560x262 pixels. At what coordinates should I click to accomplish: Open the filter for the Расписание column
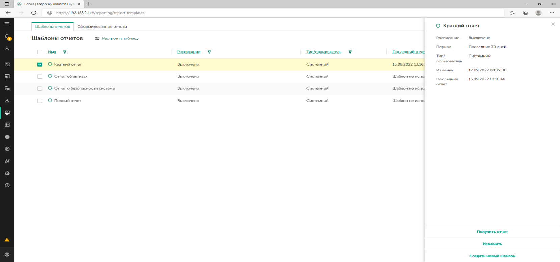209,52
